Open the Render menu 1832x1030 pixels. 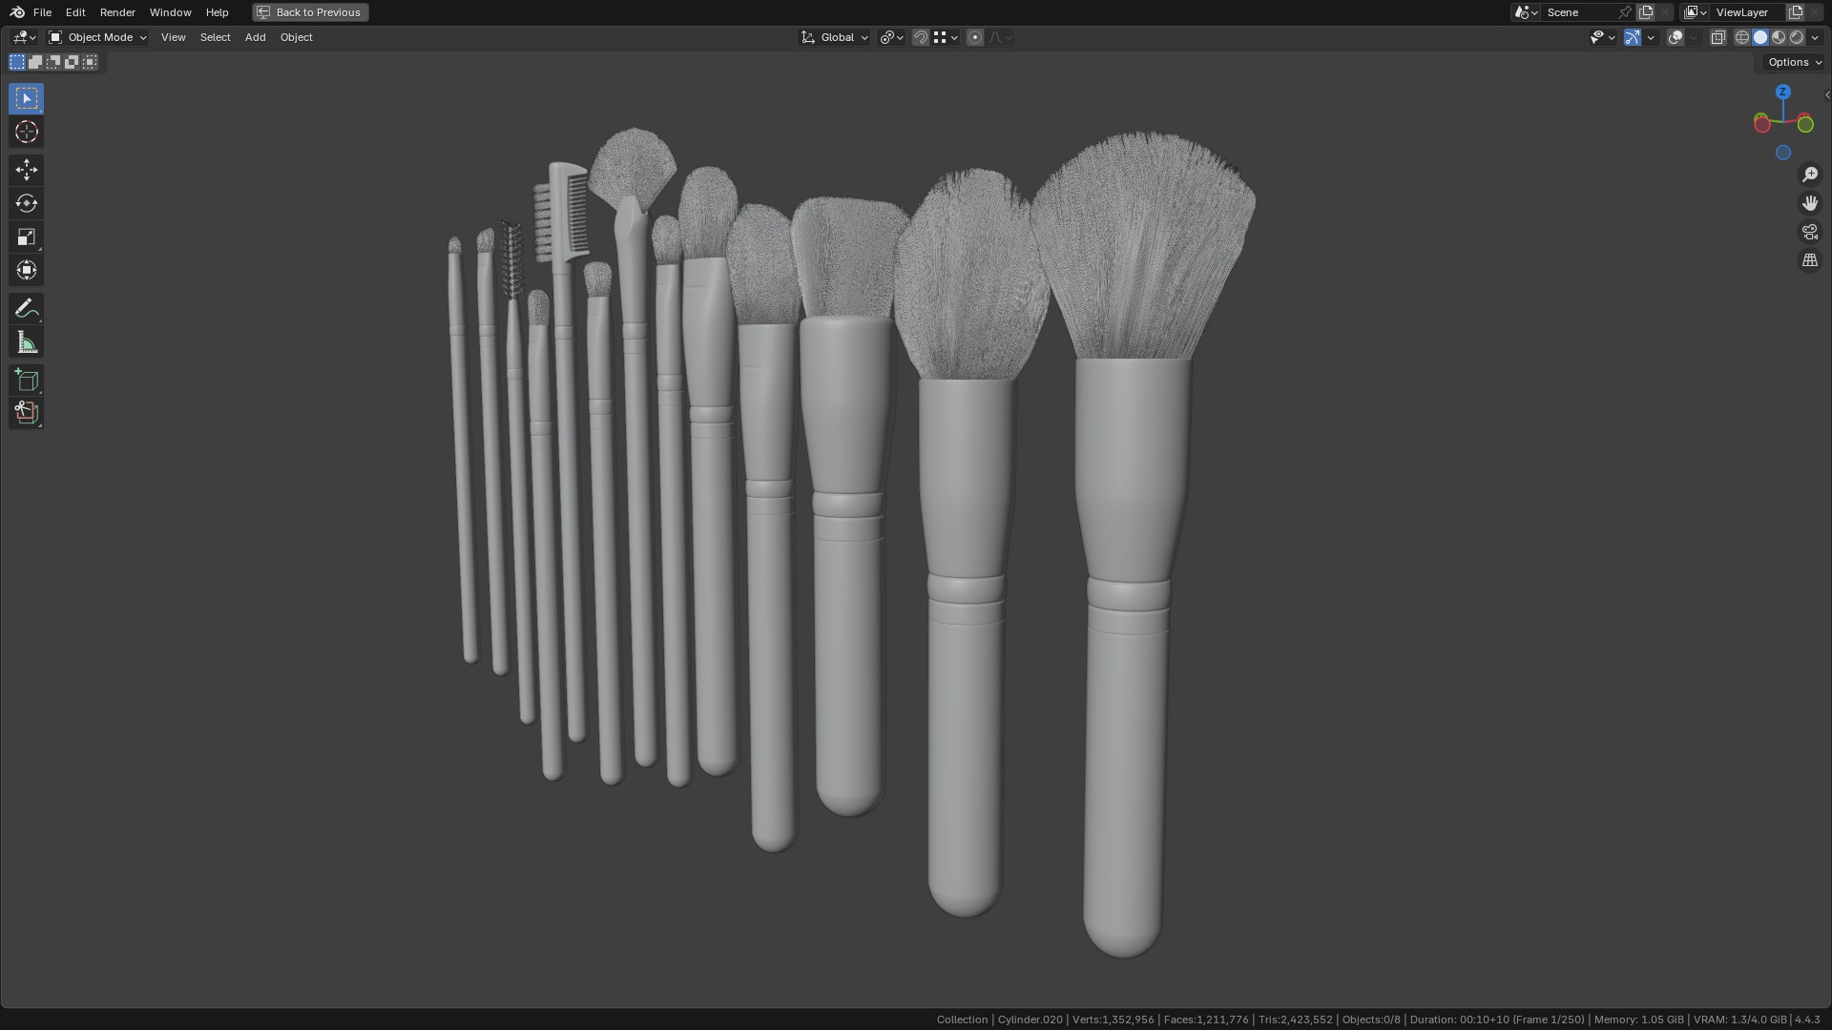(117, 12)
